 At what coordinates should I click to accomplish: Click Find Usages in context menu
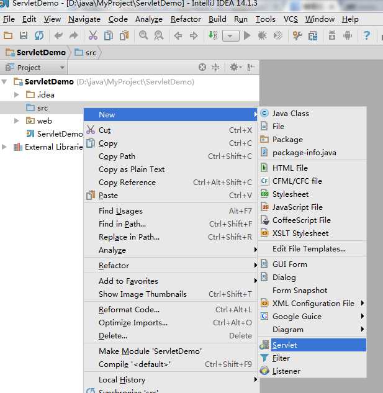(x=171, y=211)
